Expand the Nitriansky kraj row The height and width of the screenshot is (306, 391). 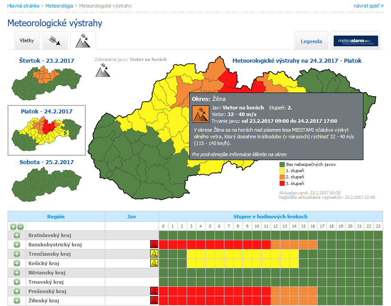click(17, 272)
